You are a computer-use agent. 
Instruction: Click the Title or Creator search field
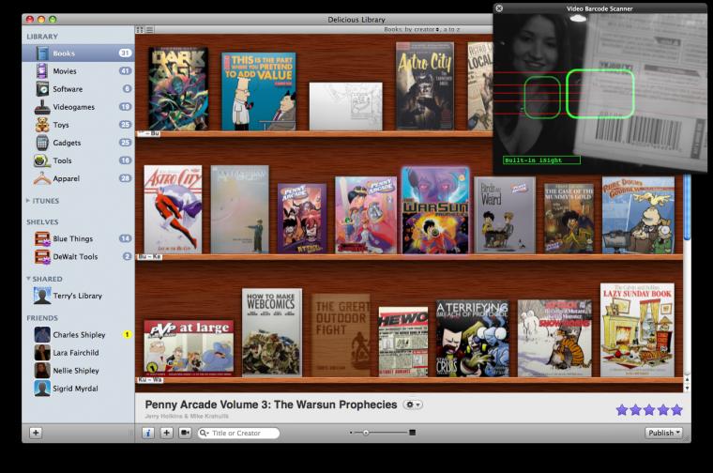238,433
